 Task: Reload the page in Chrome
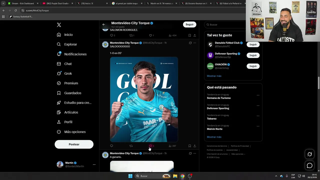(15, 10)
